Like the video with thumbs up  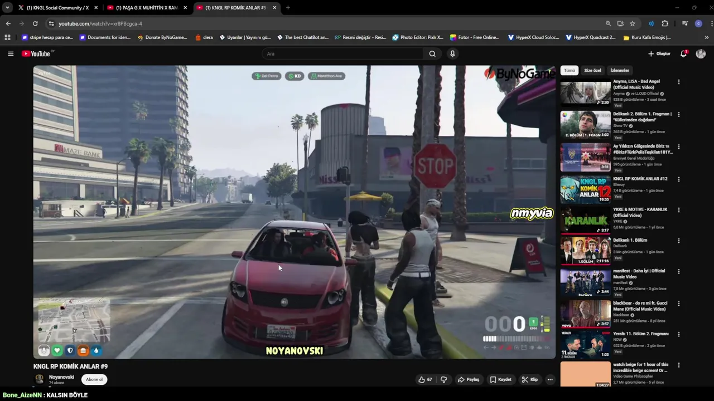tap(426, 379)
